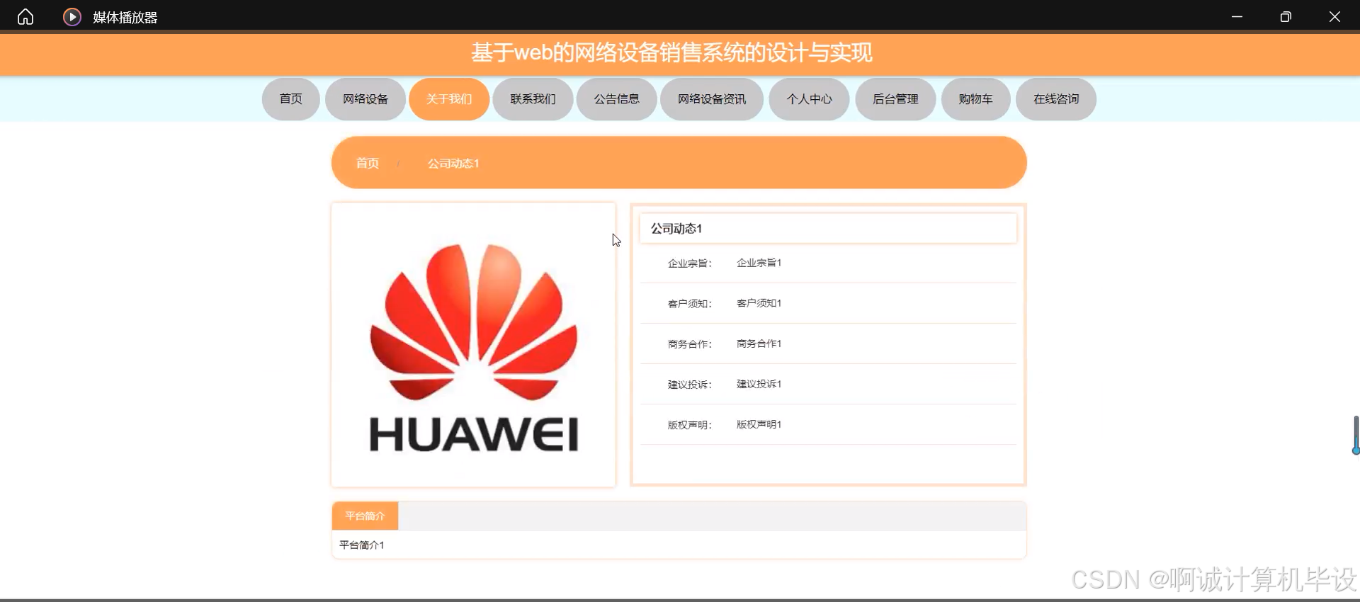Open the 购物车 navigation item
The width and height of the screenshot is (1360, 602).
click(x=975, y=99)
